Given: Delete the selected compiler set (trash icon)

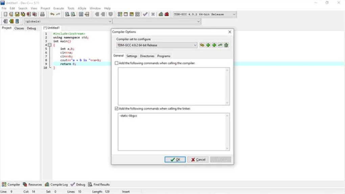Looking at the screenshot, I should point(226,45).
